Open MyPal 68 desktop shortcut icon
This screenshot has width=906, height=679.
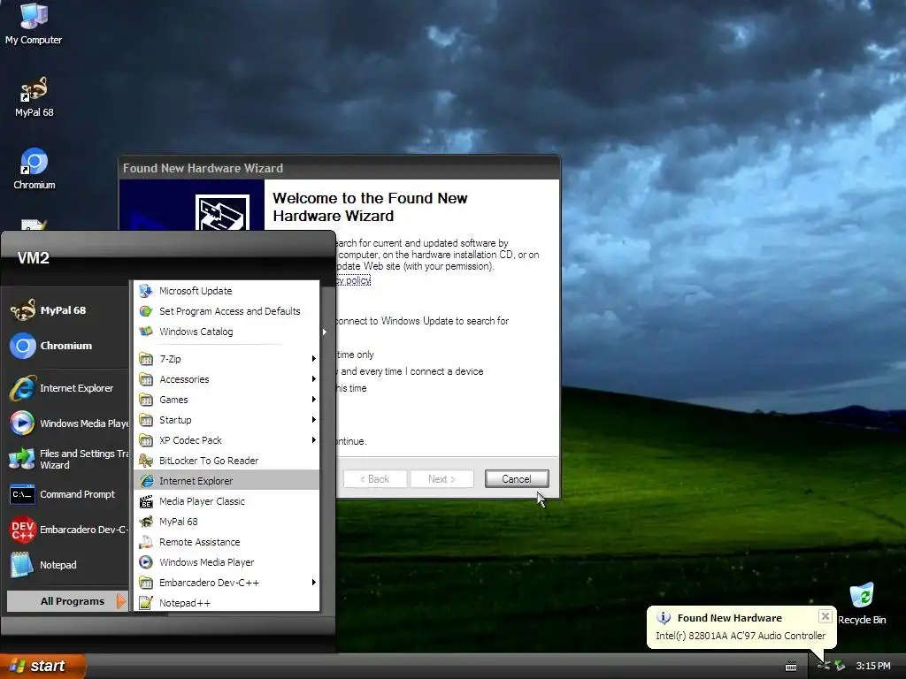pos(34,89)
